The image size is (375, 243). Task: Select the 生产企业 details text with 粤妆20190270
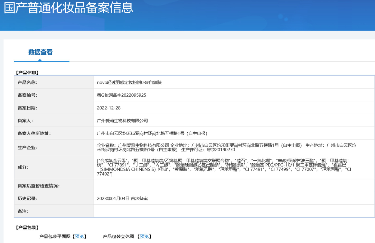[x=226, y=147]
